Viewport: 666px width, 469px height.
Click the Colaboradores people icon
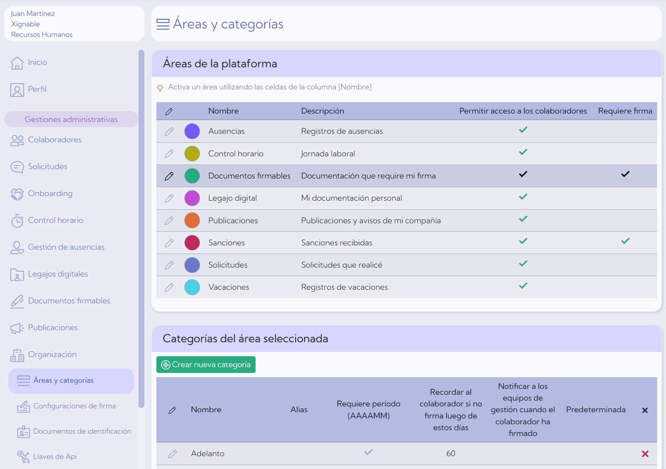tap(17, 140)
